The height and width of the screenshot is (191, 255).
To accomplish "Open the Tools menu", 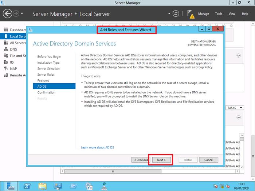I will pyautogui.click(x=219, y=14).
